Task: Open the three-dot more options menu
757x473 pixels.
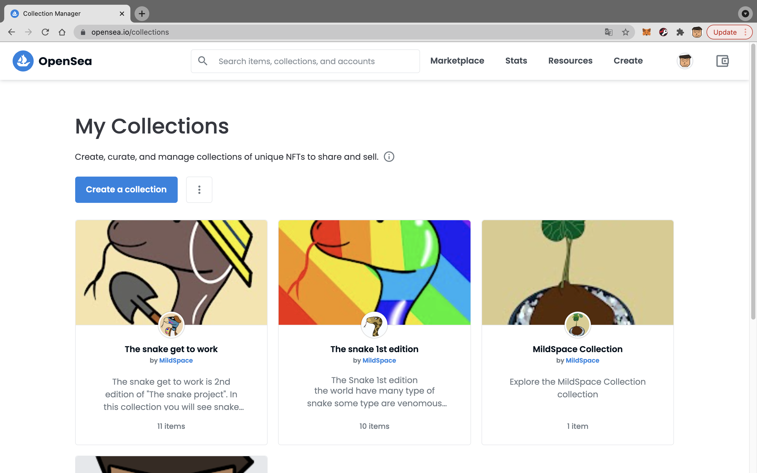Action: 199,189
